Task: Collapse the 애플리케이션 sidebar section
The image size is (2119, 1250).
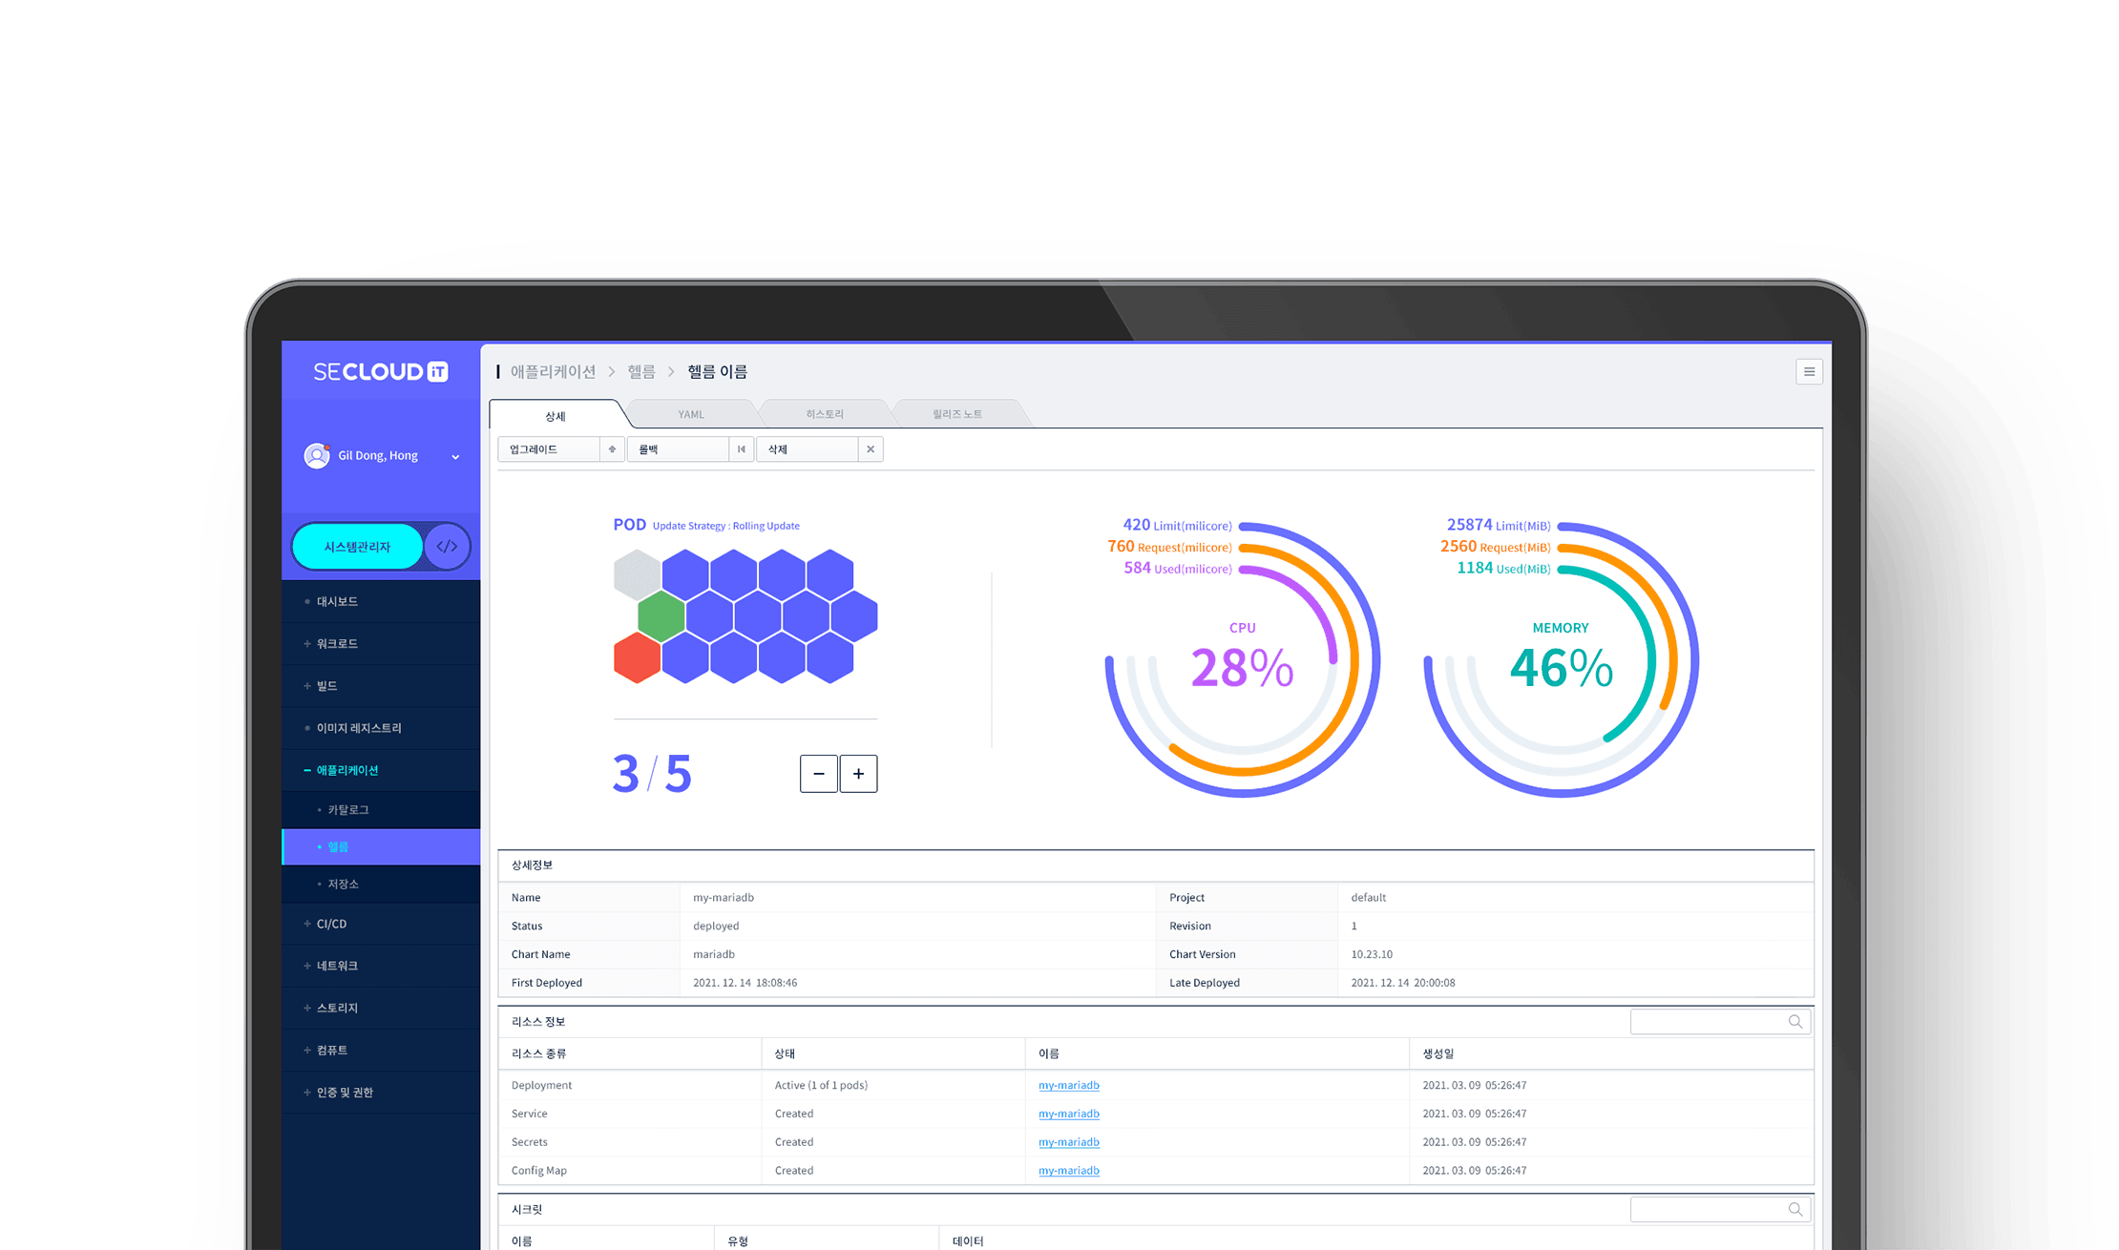Action: tap(346, 770)
